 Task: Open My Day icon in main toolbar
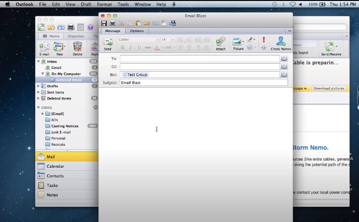click(80, 27)
